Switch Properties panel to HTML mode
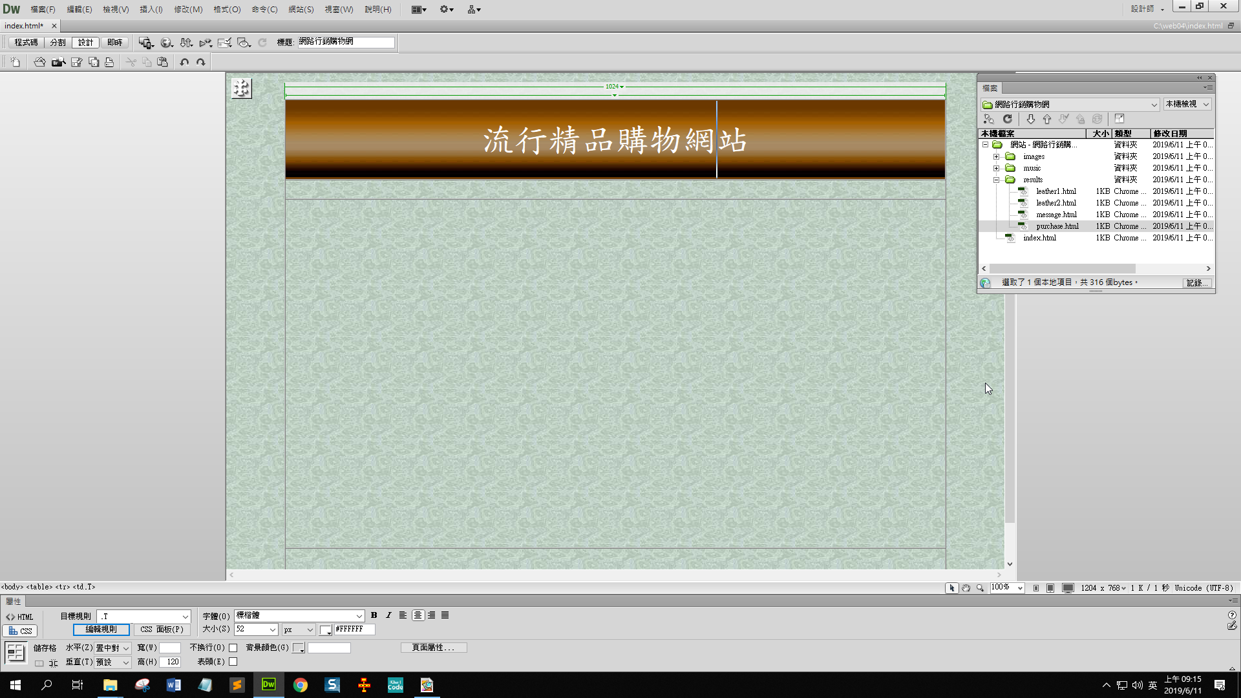Image resolution: width=1241 pixels, height=698 pixels. (19, 617)
